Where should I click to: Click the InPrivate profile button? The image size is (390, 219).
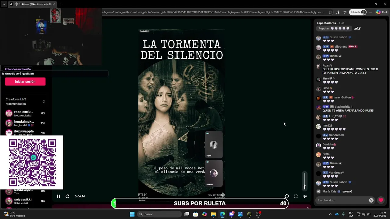click(358, 12)
